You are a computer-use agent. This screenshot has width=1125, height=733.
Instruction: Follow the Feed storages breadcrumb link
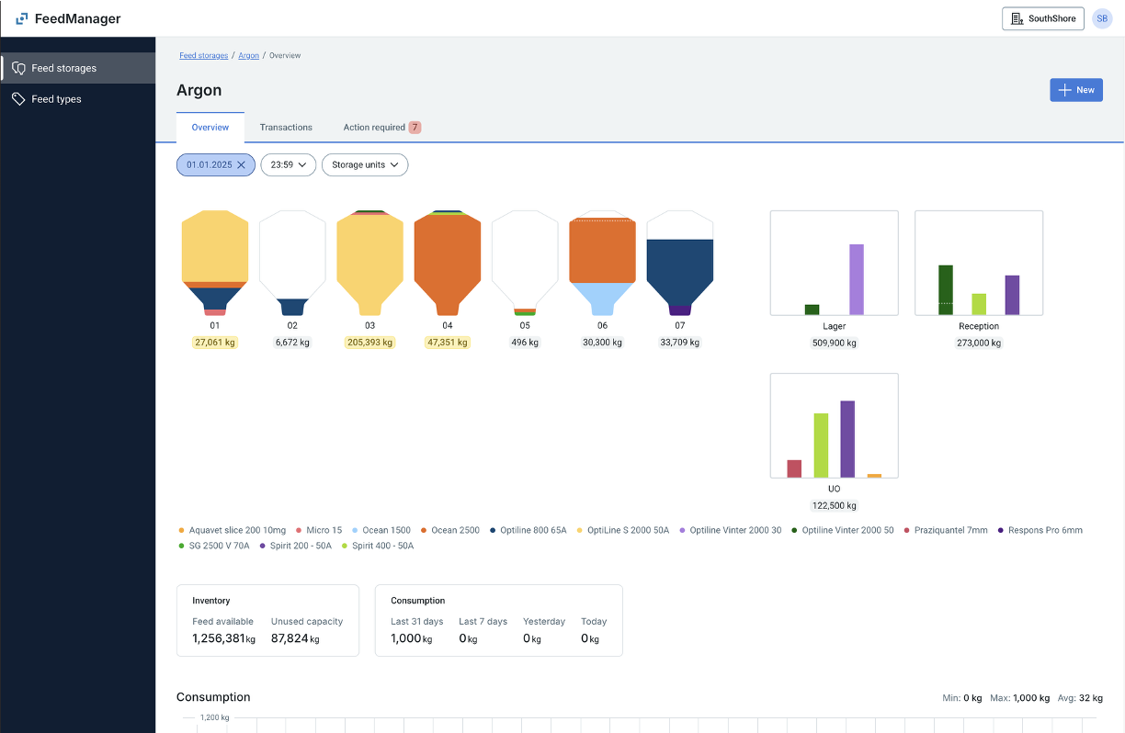203,56
